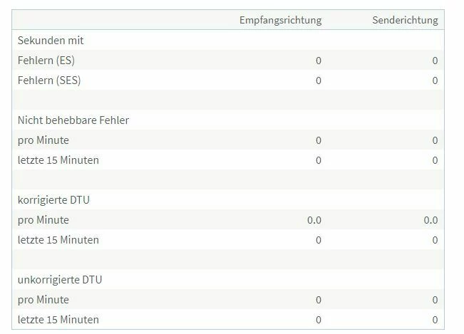
Task: Click the 0.0 Senderichtung korrigierte DTU value
Action: tap(431, 220)
